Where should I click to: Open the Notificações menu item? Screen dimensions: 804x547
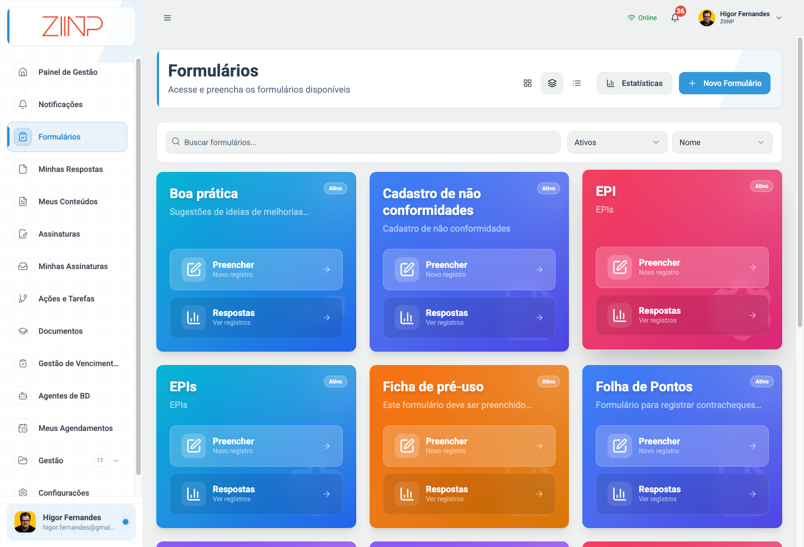point(67,104)
